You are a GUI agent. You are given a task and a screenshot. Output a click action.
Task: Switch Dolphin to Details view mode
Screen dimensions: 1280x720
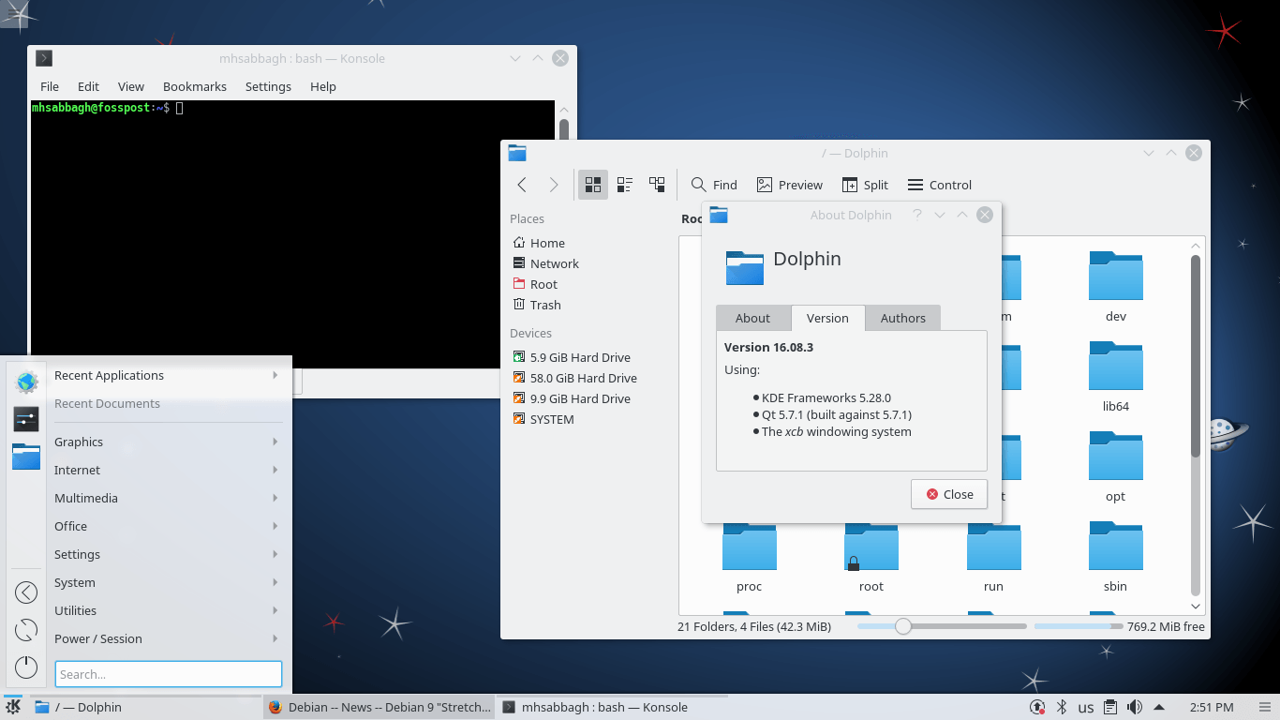(x=657, y=185)
